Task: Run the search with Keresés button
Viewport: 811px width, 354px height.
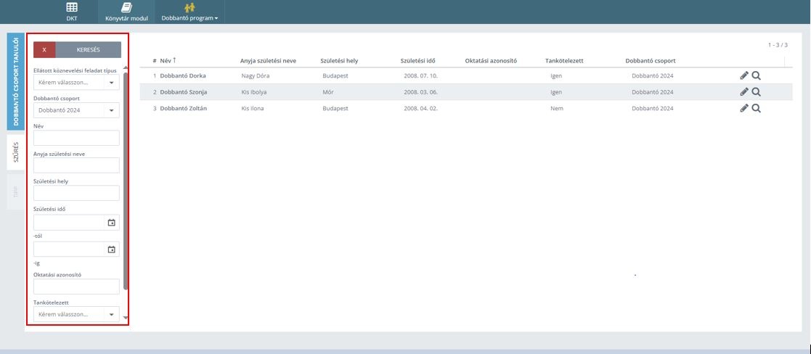Action: (x=89, y=49)
